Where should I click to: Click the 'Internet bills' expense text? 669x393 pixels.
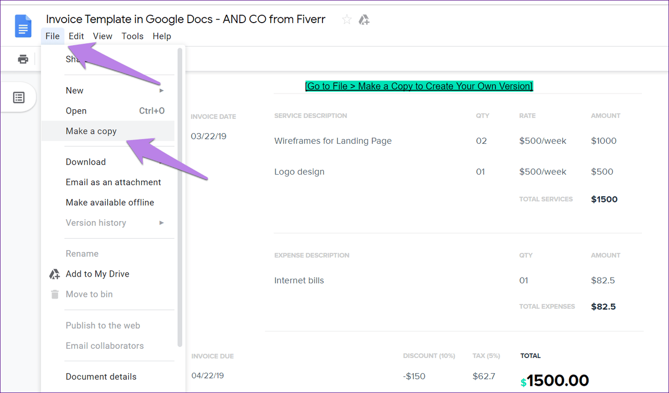click(299, 280)
